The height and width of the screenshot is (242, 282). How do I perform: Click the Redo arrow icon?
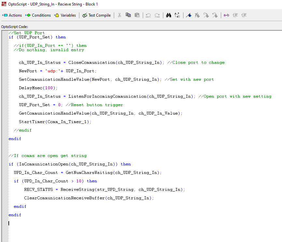pyautogui.click(x=157, y=15)
